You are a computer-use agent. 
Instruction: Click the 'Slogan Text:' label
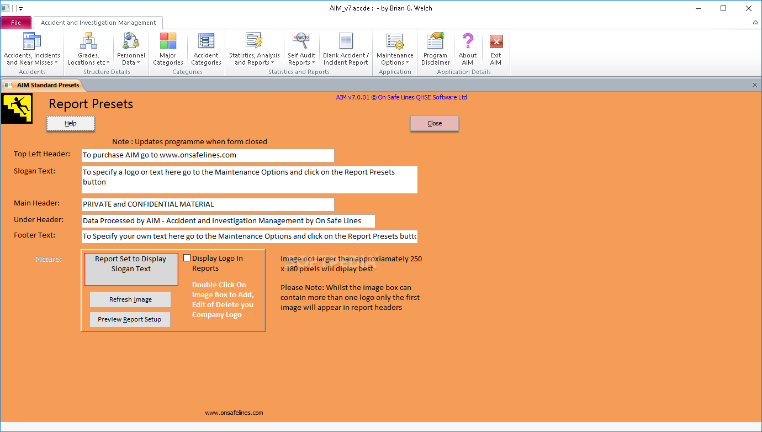[35, 171]
